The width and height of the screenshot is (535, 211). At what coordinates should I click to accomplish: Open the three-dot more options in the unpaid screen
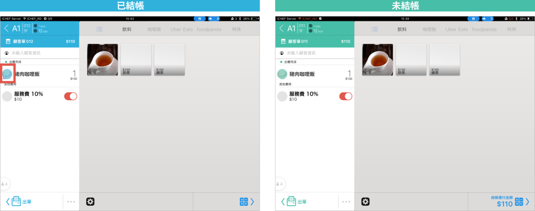[345, 202]
